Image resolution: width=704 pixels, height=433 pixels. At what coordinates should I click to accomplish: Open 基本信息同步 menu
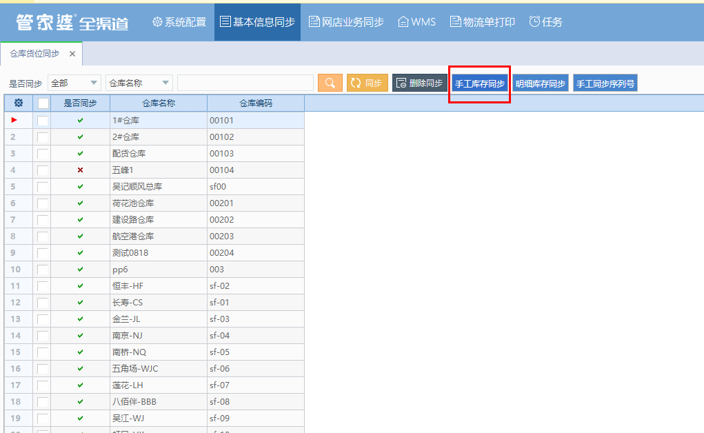[x=257, y=22]
